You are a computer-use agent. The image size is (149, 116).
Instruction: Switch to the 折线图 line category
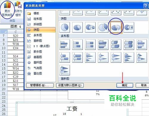pos(41,24)
